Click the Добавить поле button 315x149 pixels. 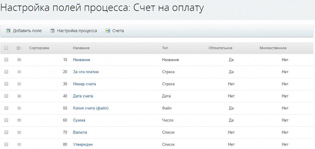[24, 31]
